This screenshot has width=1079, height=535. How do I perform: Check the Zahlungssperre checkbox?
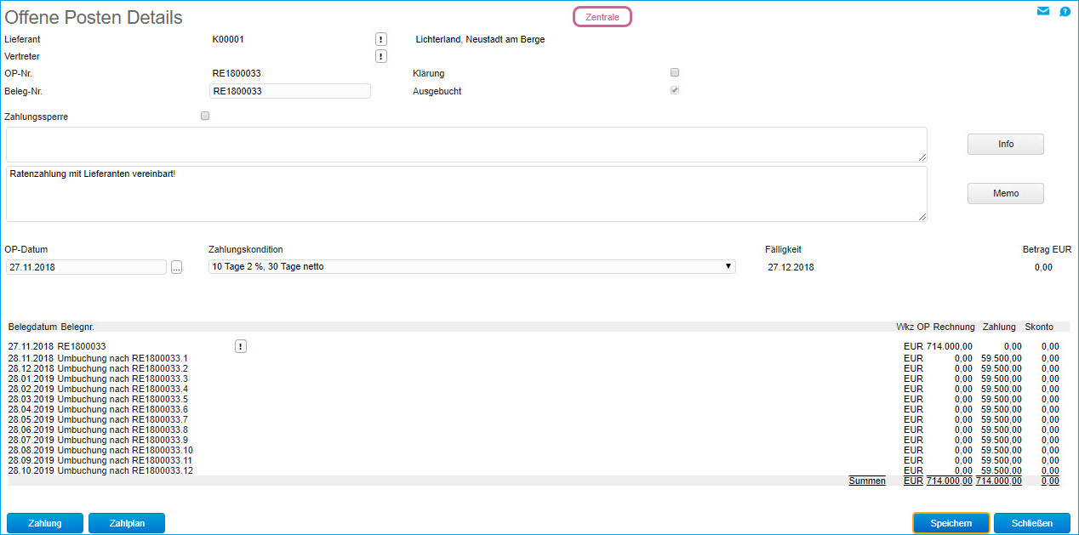click(x=205, y=116)
